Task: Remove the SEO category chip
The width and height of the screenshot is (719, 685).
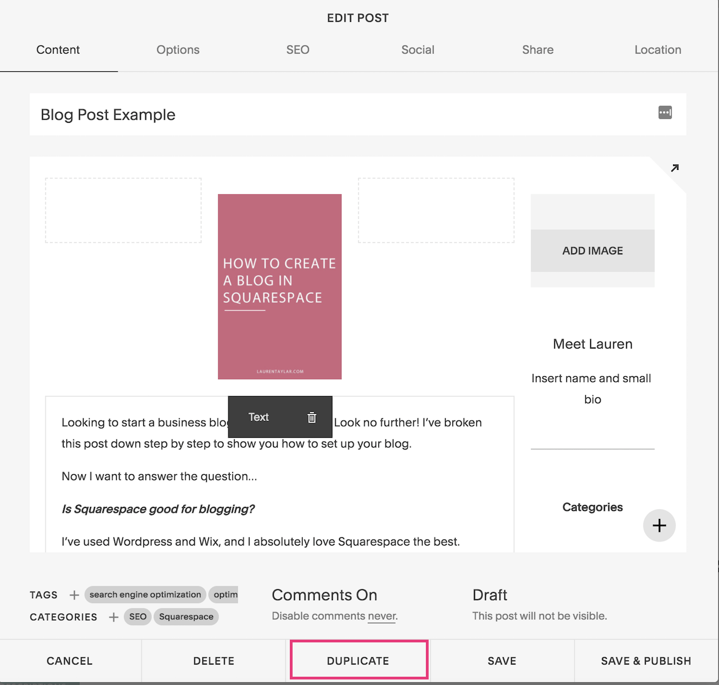Action: click(x=137, y=616)
